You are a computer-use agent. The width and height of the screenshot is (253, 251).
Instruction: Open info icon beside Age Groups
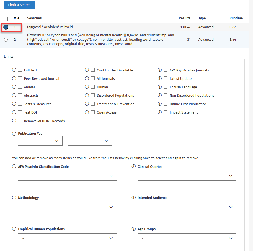(134, 229)
